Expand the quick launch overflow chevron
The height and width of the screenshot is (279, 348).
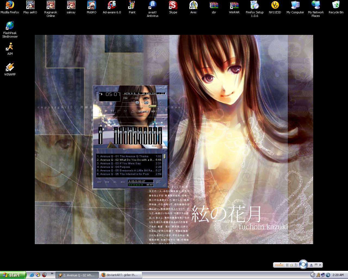52,274
